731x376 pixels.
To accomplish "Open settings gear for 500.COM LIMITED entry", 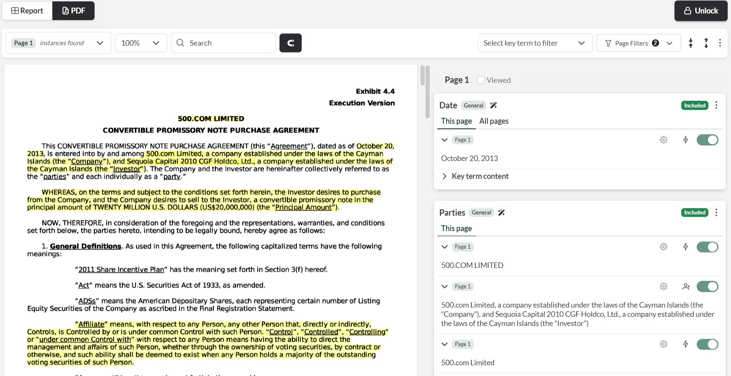I will [664, 247].
